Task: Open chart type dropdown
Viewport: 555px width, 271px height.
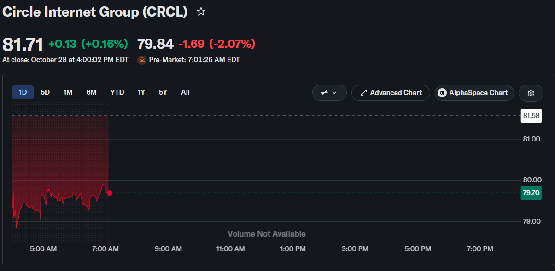Action: point(329,93)
